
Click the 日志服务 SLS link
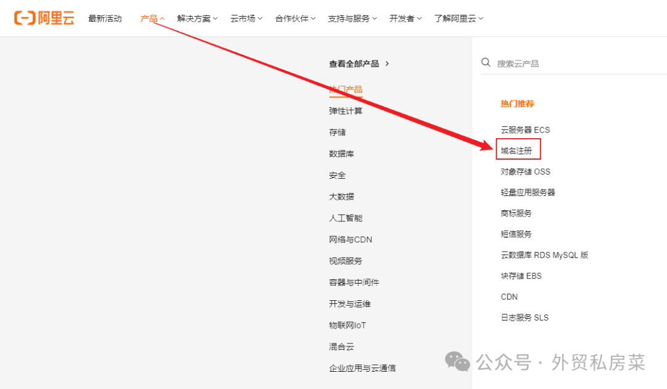524,317
